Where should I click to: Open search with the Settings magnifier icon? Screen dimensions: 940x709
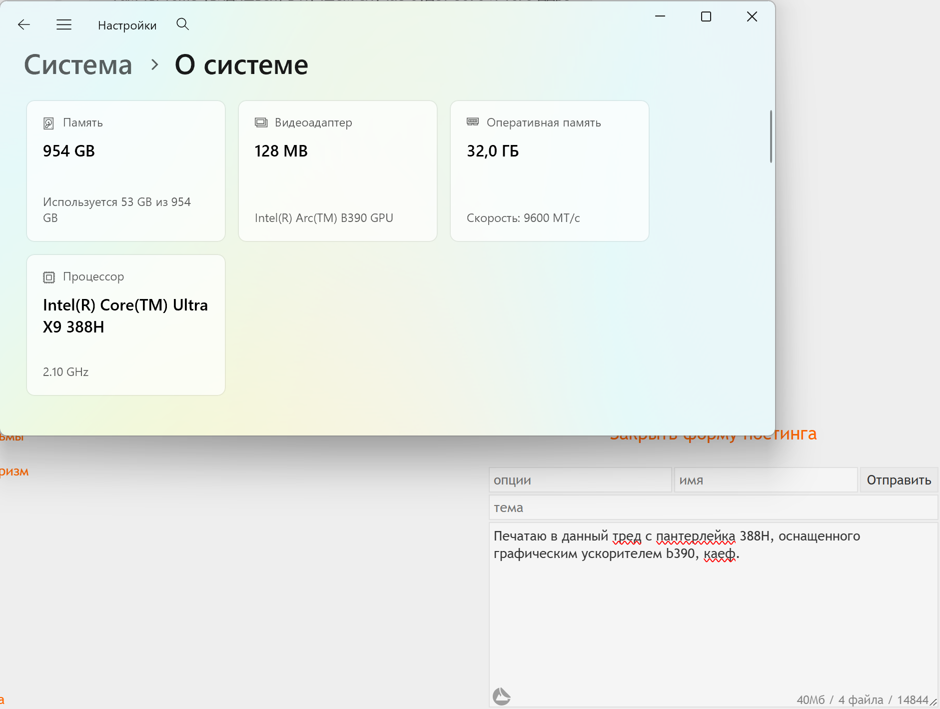click(x=183, y=24)
